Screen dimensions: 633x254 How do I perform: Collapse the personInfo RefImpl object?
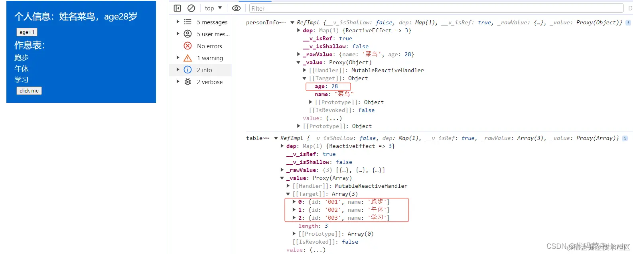coord(292,22)
